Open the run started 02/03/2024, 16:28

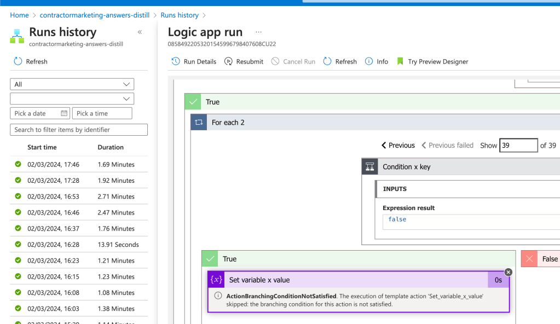pyautogui.click(x=79, y=244)
